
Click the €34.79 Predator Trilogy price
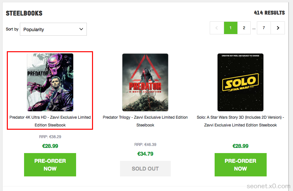[x=145, y=154]
